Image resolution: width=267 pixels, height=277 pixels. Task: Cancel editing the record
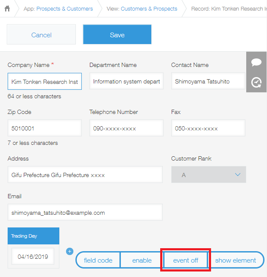42,34
